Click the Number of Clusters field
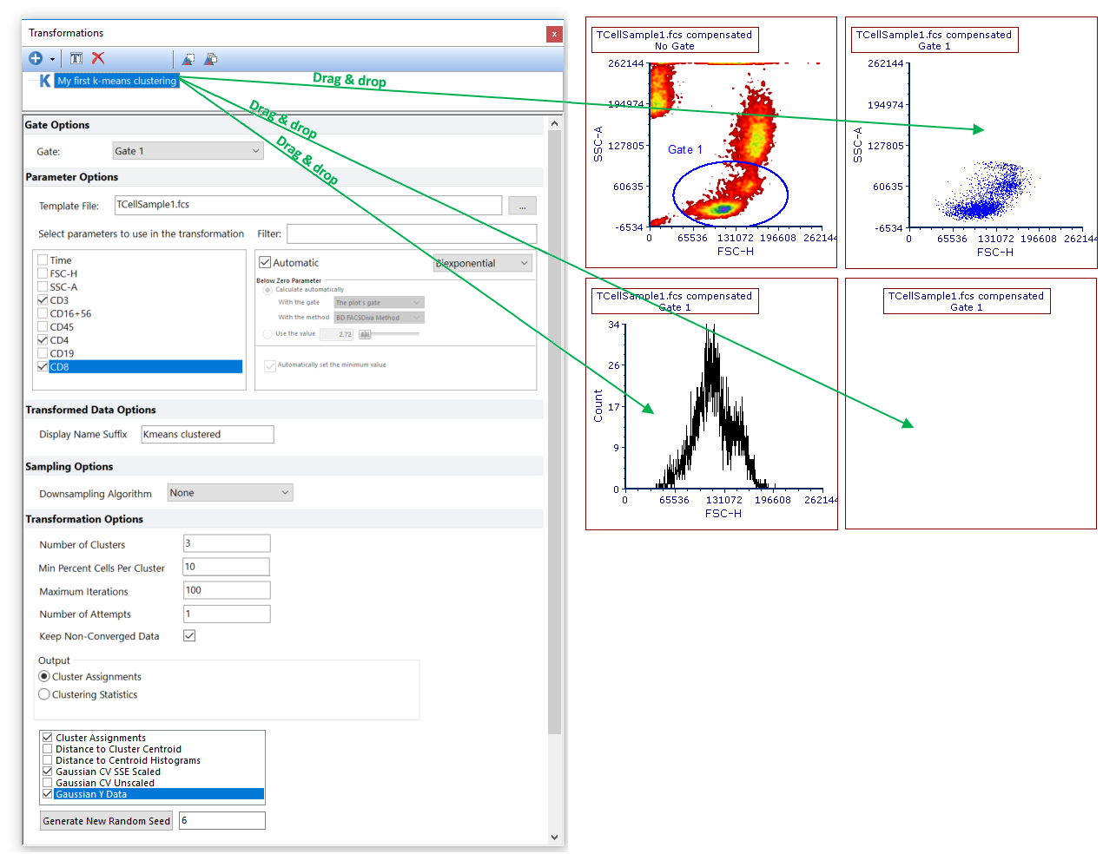The image size is (1103, 854). (x=227, y=543)
